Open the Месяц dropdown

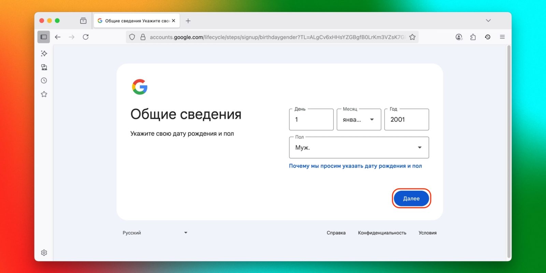point(359,119)
